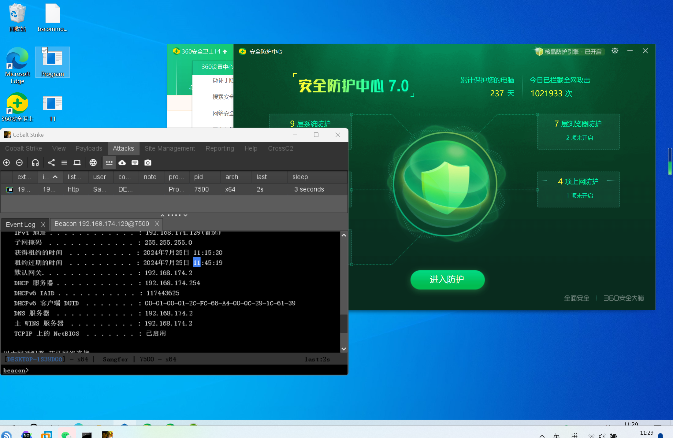
Task: Open screenshots via the camera icon
Action: pos(148,163)
